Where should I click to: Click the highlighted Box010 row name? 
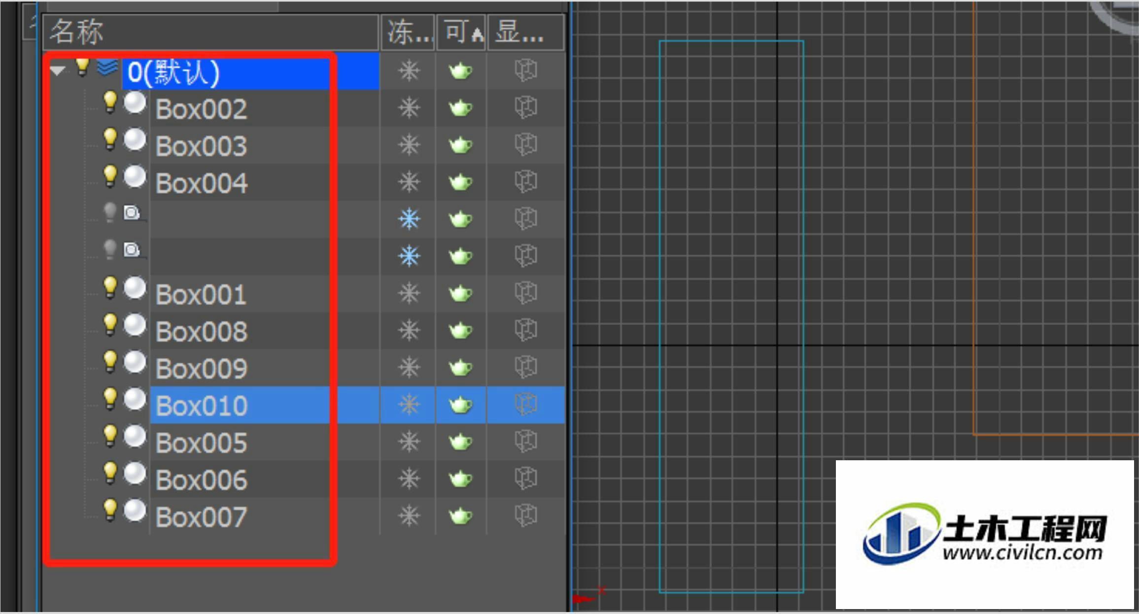tap(201, 406)
